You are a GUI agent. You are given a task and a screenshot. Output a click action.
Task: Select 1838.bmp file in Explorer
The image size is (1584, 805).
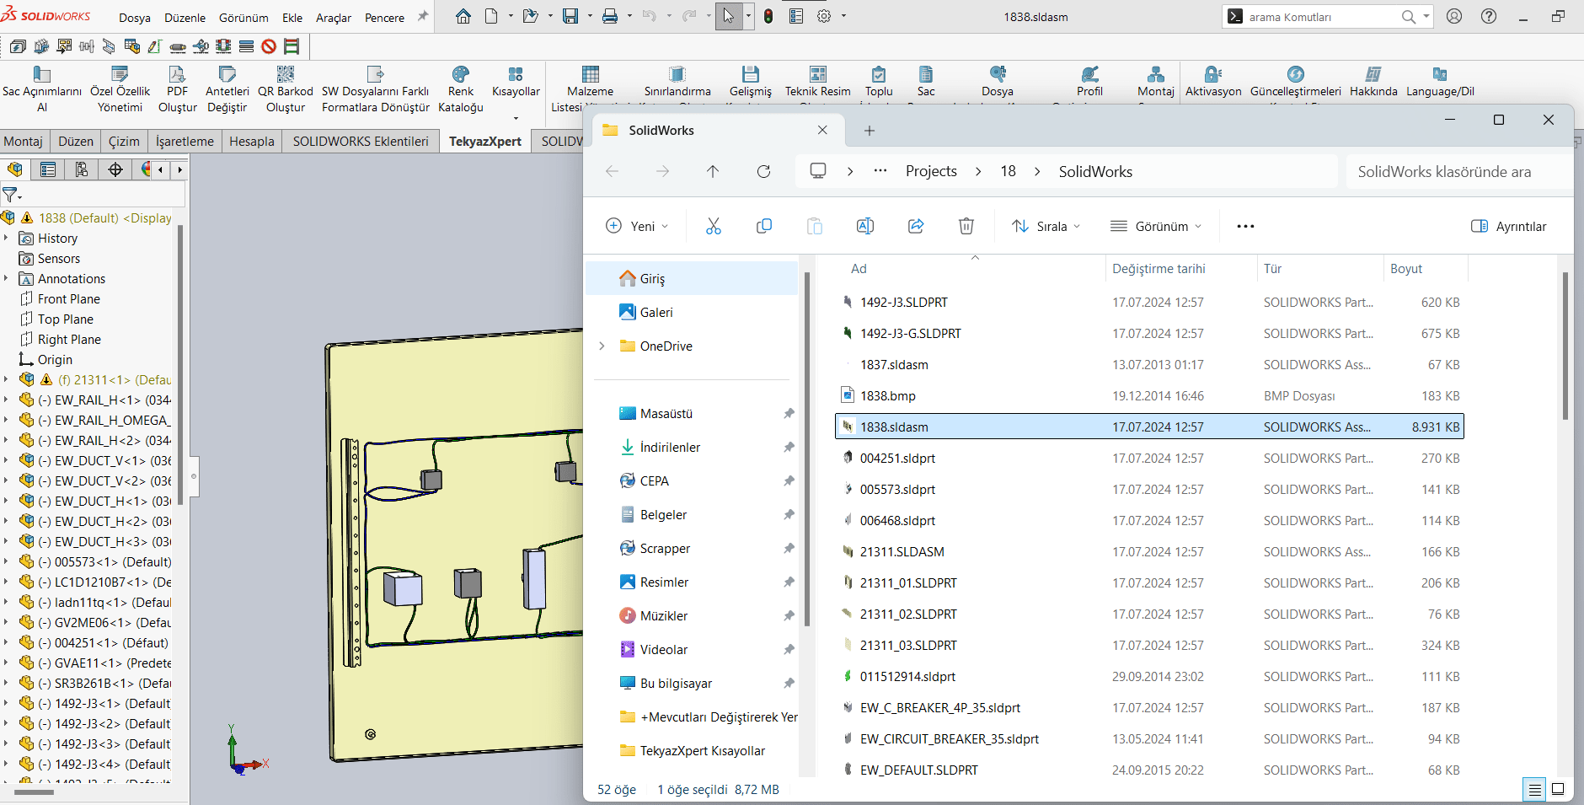pos(1149,395)
